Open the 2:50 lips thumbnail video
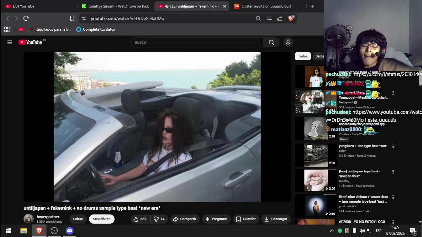The width and height of the screenshot is (422, 237). click(316, 180)
